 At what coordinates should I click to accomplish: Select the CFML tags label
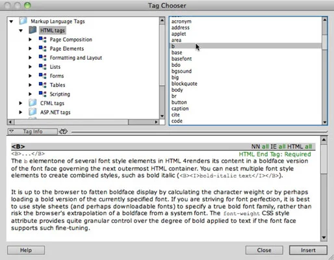52,103
